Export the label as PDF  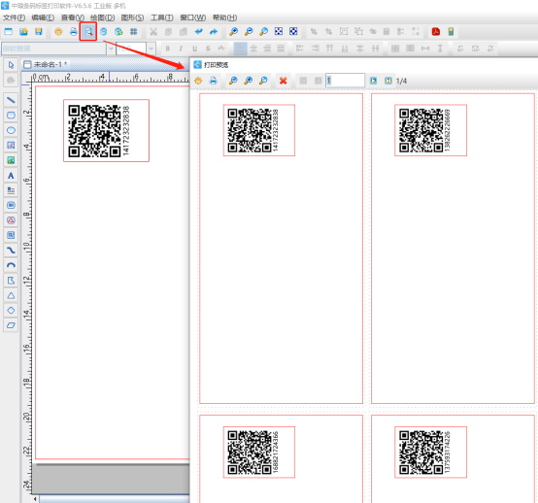click(x=436, y=32)
